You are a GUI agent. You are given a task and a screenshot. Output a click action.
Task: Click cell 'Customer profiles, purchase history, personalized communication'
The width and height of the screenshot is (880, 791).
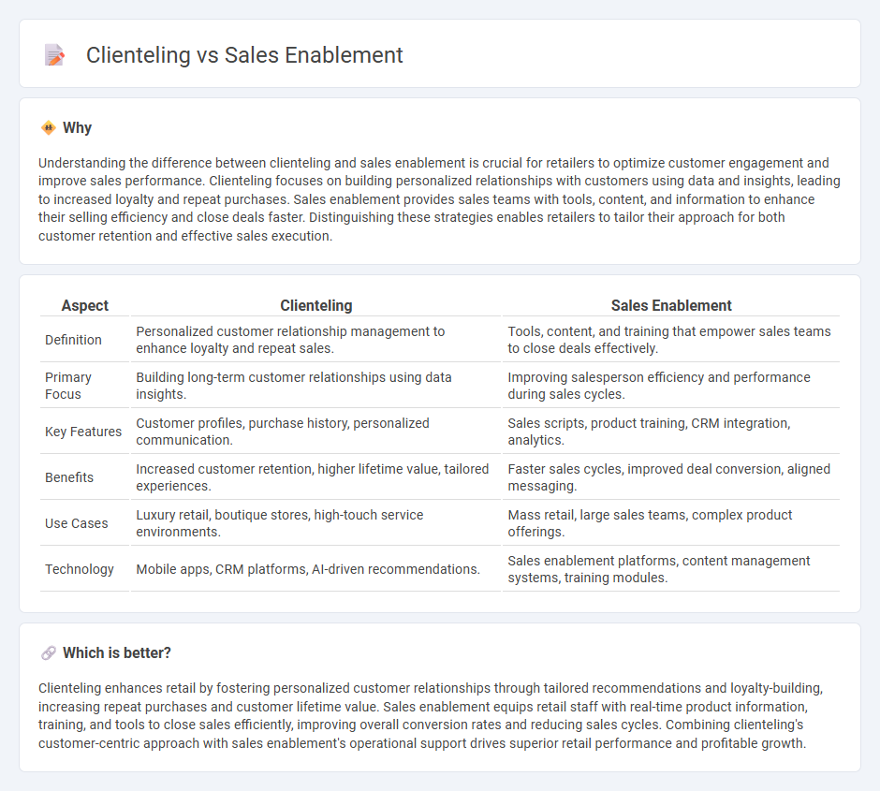tap(316, 432)
